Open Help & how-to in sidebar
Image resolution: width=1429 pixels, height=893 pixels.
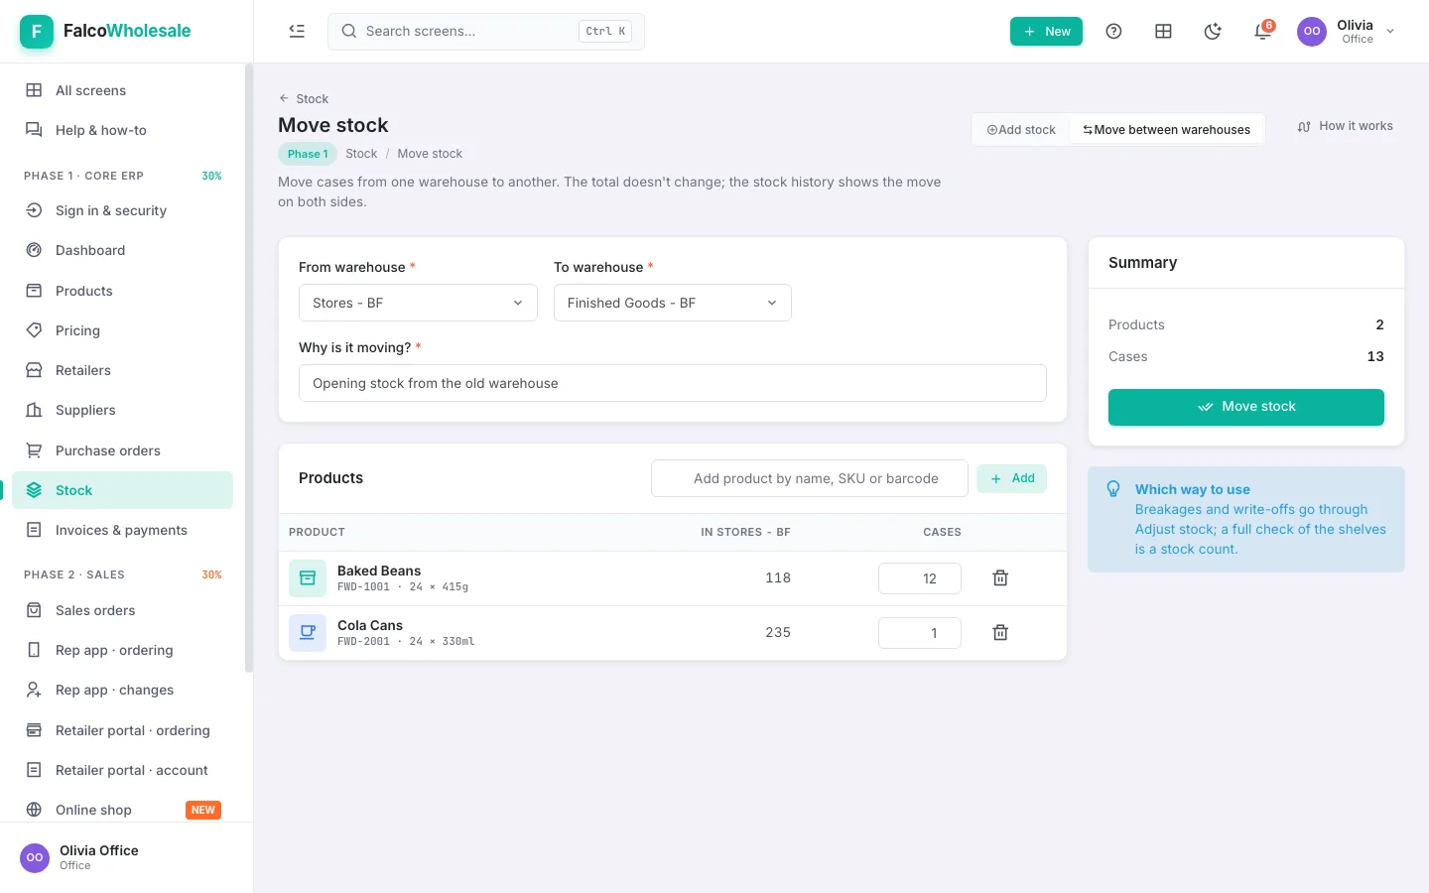click(x=123, y=130)
